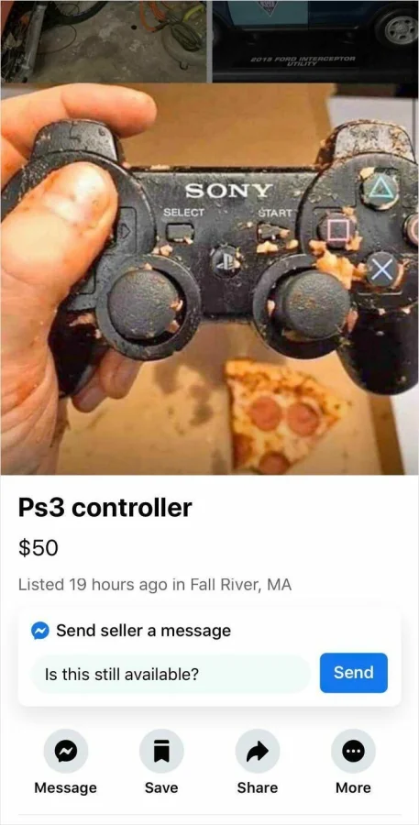Tap the 'Share' label under arrow
Image resolution: width=419 pixels, height=825 pixels.
[258, 787]
